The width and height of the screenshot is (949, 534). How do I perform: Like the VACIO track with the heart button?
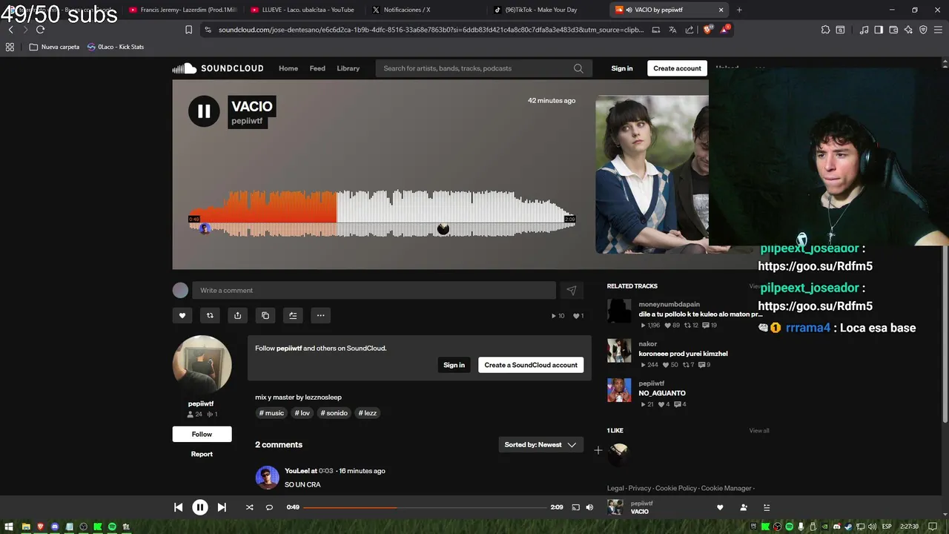click(x=182, y=315)
